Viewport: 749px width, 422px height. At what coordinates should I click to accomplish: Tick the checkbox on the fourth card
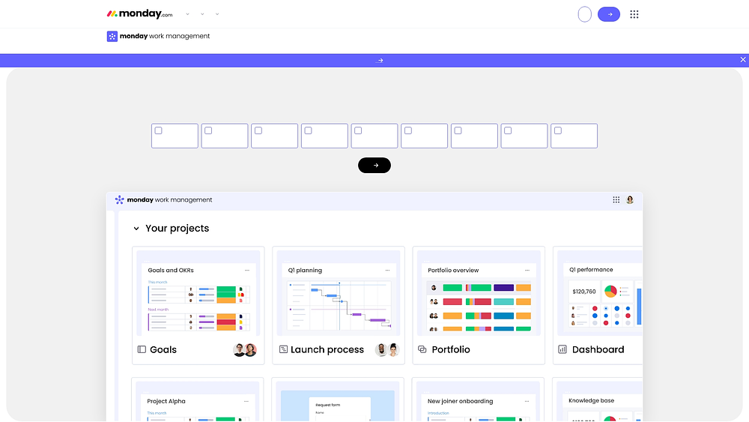coord(308,130)
